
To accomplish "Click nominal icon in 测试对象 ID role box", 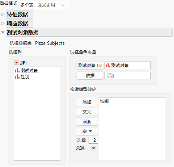I will click(108, 65).
